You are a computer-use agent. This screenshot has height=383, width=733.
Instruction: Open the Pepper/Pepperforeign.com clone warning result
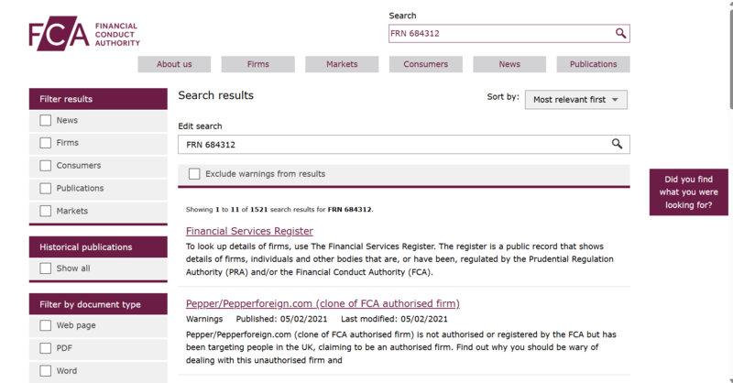[x=323, y=303]
